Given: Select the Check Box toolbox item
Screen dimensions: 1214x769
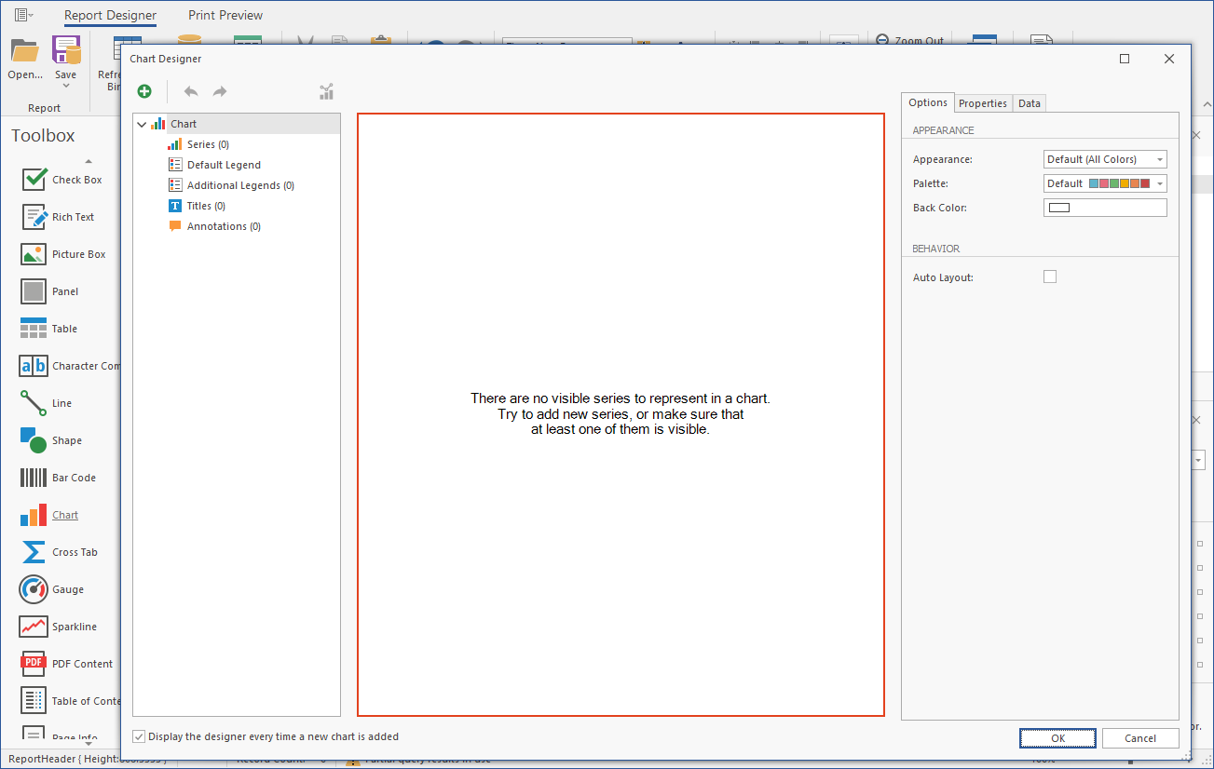Looking at the screenshot, I should pyautogui.click(x=34, y=180).
